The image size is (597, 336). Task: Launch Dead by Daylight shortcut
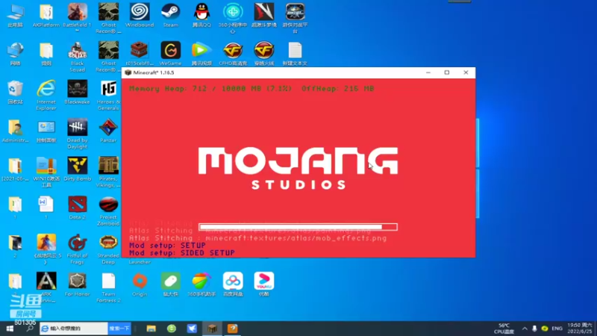pyautogui.click(x=78, y=134)
